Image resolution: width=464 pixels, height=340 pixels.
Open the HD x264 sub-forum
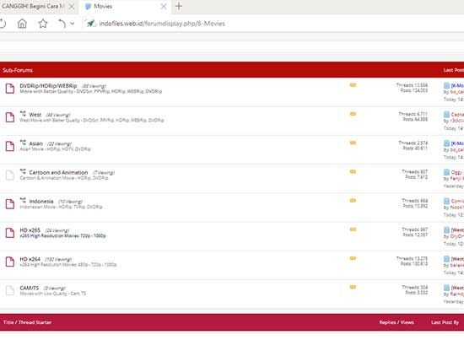point(30,259)
